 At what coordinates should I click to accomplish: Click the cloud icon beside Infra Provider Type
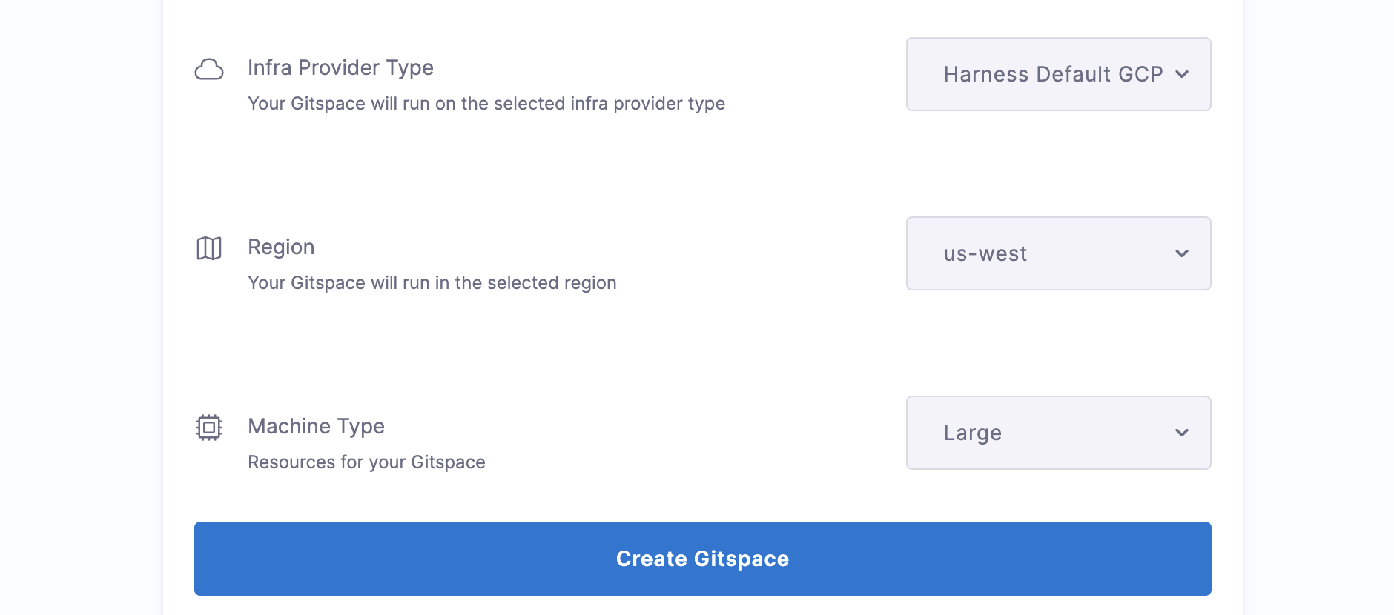(209, 70)
